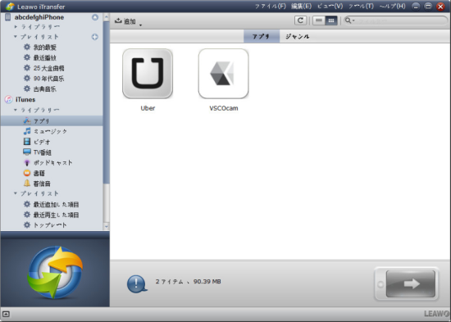Open the Uber app icon
This screenshot has width=451, height=322.
click(148, 74)
